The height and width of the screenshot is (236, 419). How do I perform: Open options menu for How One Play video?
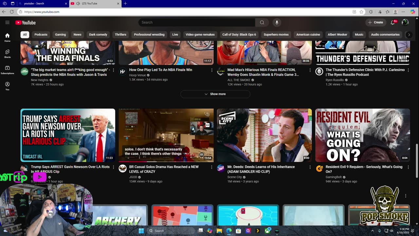pyautogui.click(x=211, y=70)
